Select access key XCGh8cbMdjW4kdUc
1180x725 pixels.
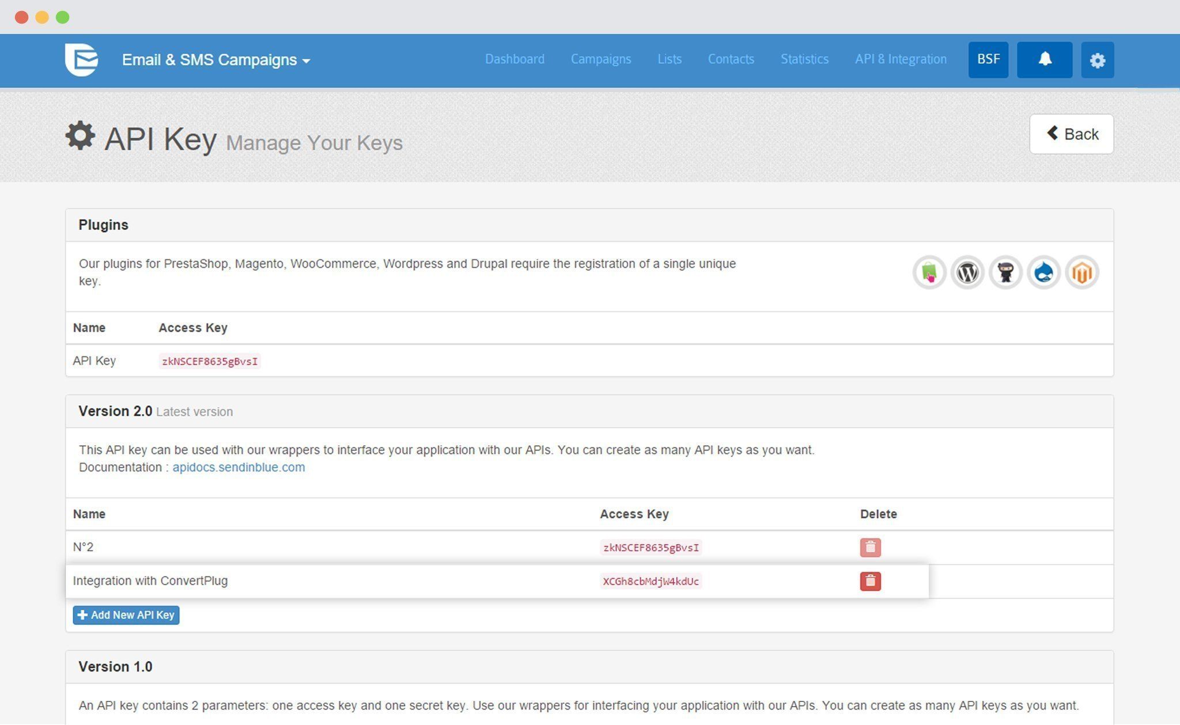[x=650, y=581]
